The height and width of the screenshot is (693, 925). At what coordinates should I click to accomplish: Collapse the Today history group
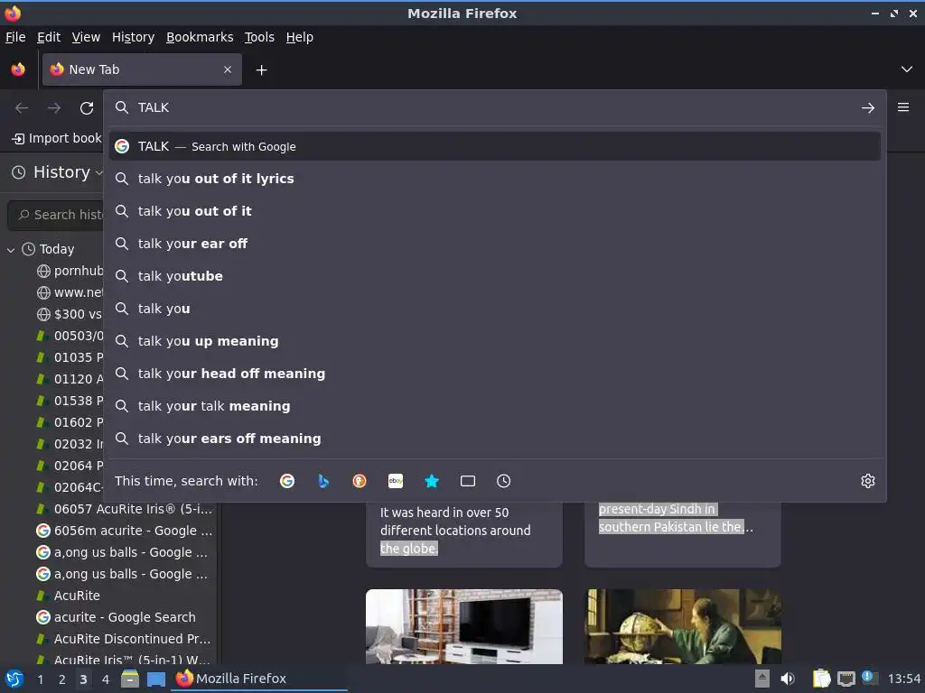(x=11, y=250)
